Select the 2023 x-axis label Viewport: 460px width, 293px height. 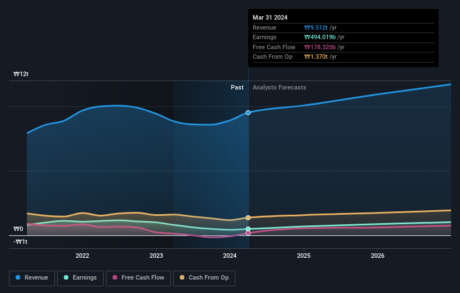pos(156,256)
